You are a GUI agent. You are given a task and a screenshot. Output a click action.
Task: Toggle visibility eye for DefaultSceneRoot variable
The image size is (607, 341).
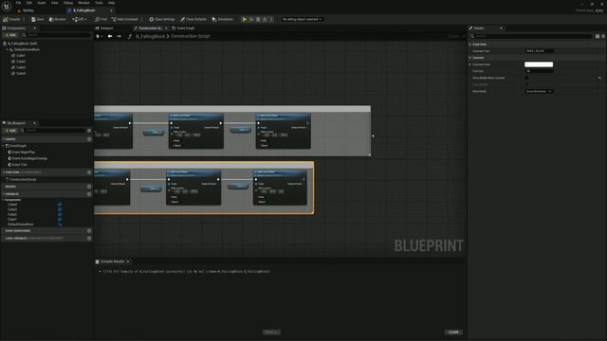tap(60, 224)
